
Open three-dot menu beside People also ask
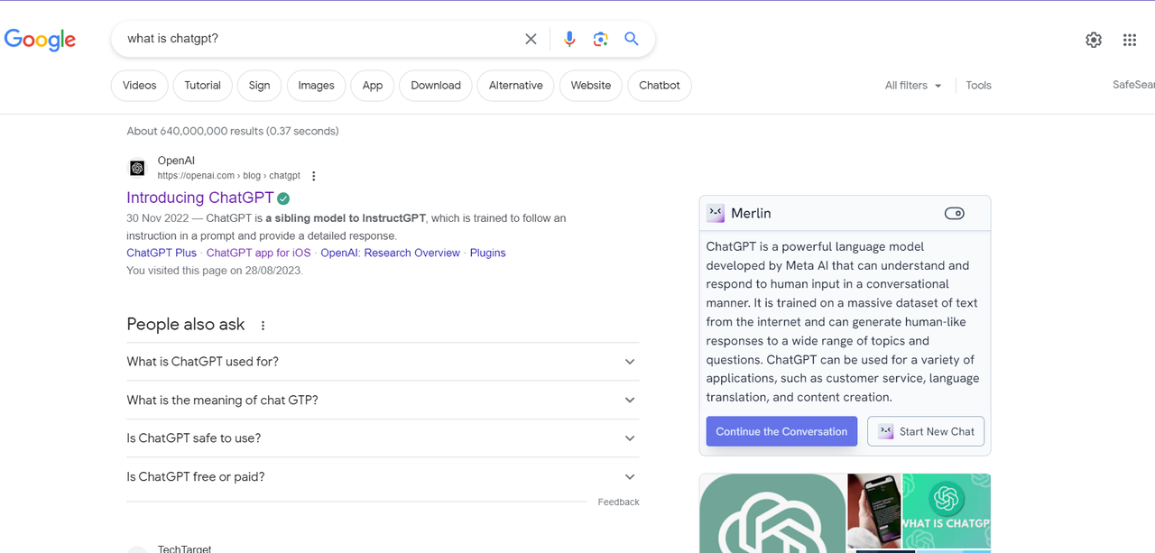coord(263,326)
